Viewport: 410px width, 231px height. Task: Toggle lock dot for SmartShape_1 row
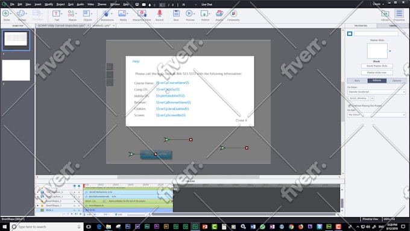(79, 206)
